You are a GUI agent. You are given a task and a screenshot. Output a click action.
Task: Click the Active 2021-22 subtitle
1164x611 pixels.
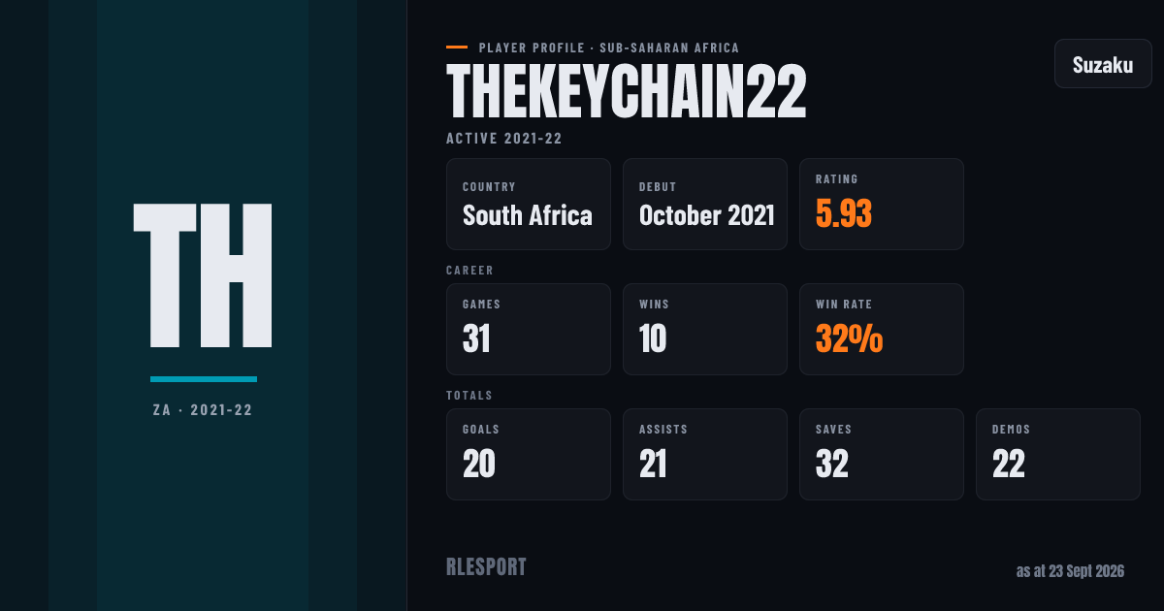coord(504,139)
